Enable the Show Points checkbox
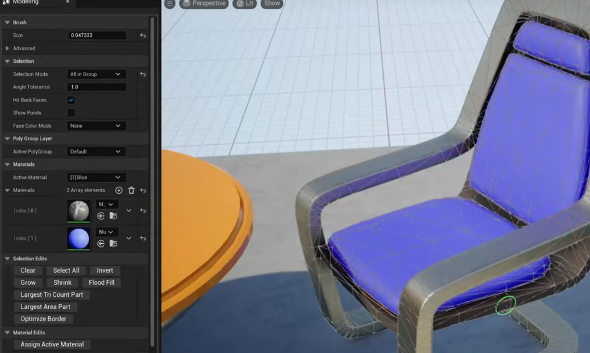The image size is (590, 353). pyautogui.click(x=71, y=113)
